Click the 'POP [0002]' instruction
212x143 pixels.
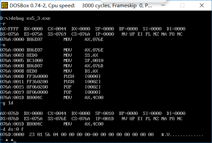[82, 87]
